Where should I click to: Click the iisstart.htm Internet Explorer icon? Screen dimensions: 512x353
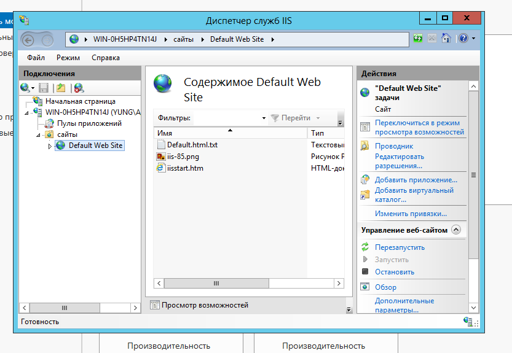(x=160, y=168)
